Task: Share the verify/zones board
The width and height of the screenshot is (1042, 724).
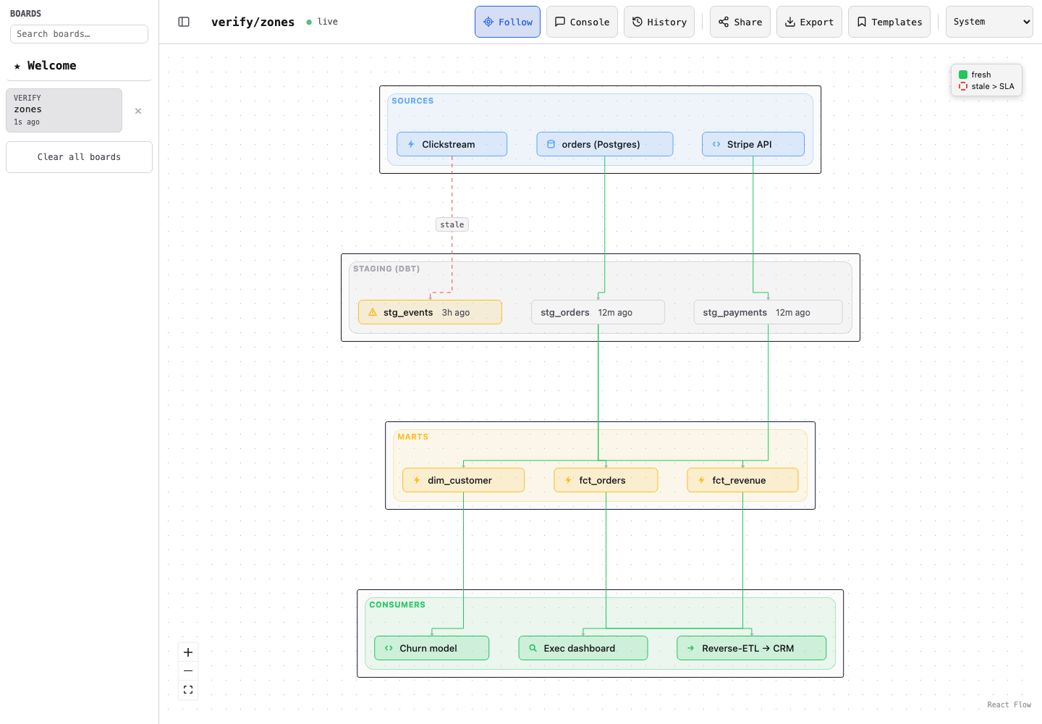Action: 740,22
